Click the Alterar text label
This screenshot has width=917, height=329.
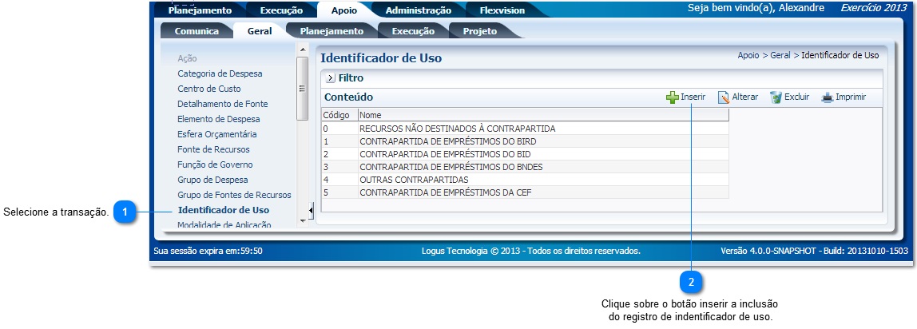point(745,97)
